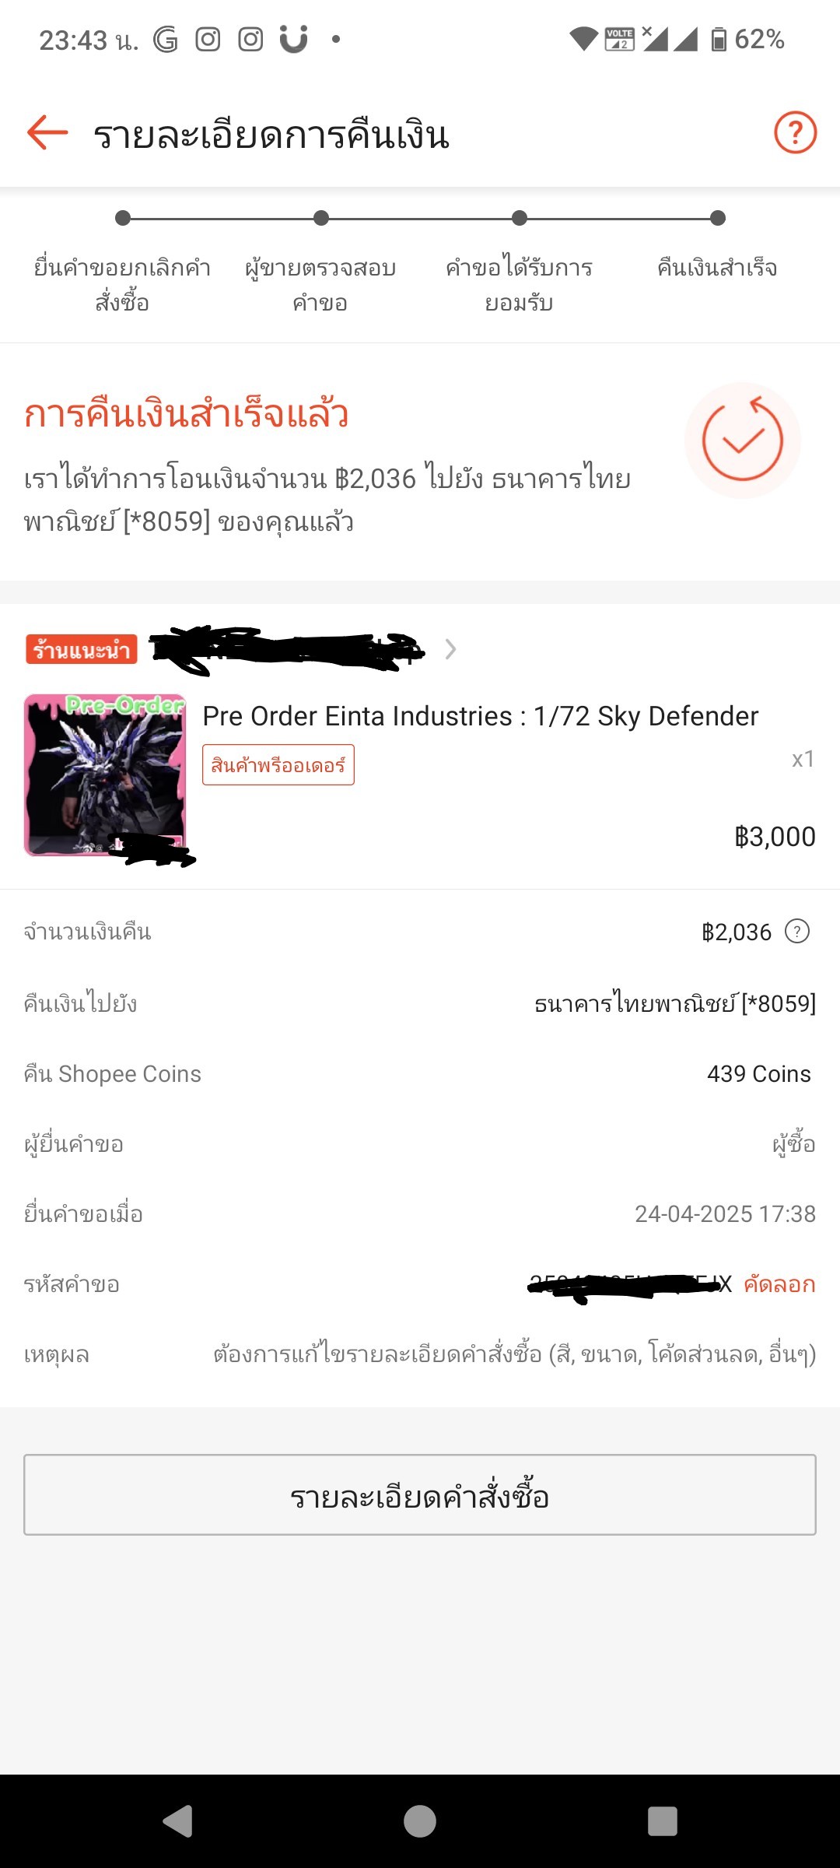Tap the สินค้าพรีออเดอร์ pre-order tag
This screenshot has width=840, height=1868.
click(278, 765)
